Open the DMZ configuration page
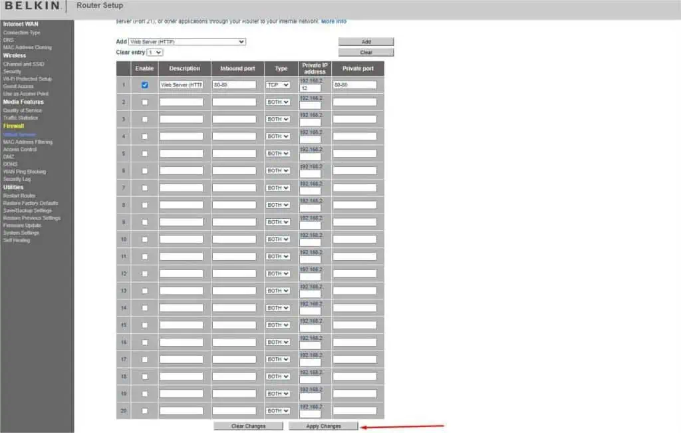681x433 pixels. click(x=9, y=156)
